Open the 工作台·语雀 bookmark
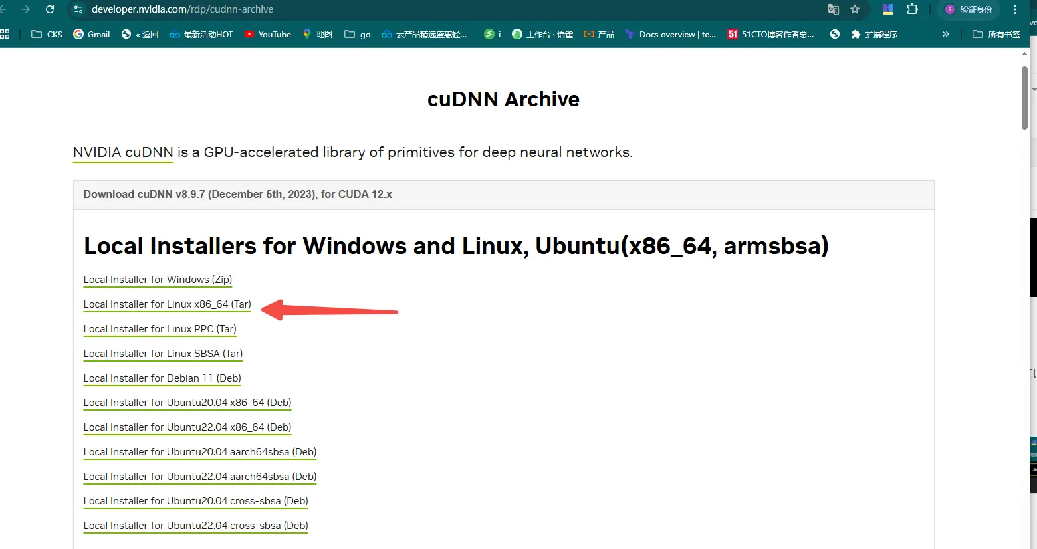Viewport: 1037px width, 549px height. click(542, 34)
